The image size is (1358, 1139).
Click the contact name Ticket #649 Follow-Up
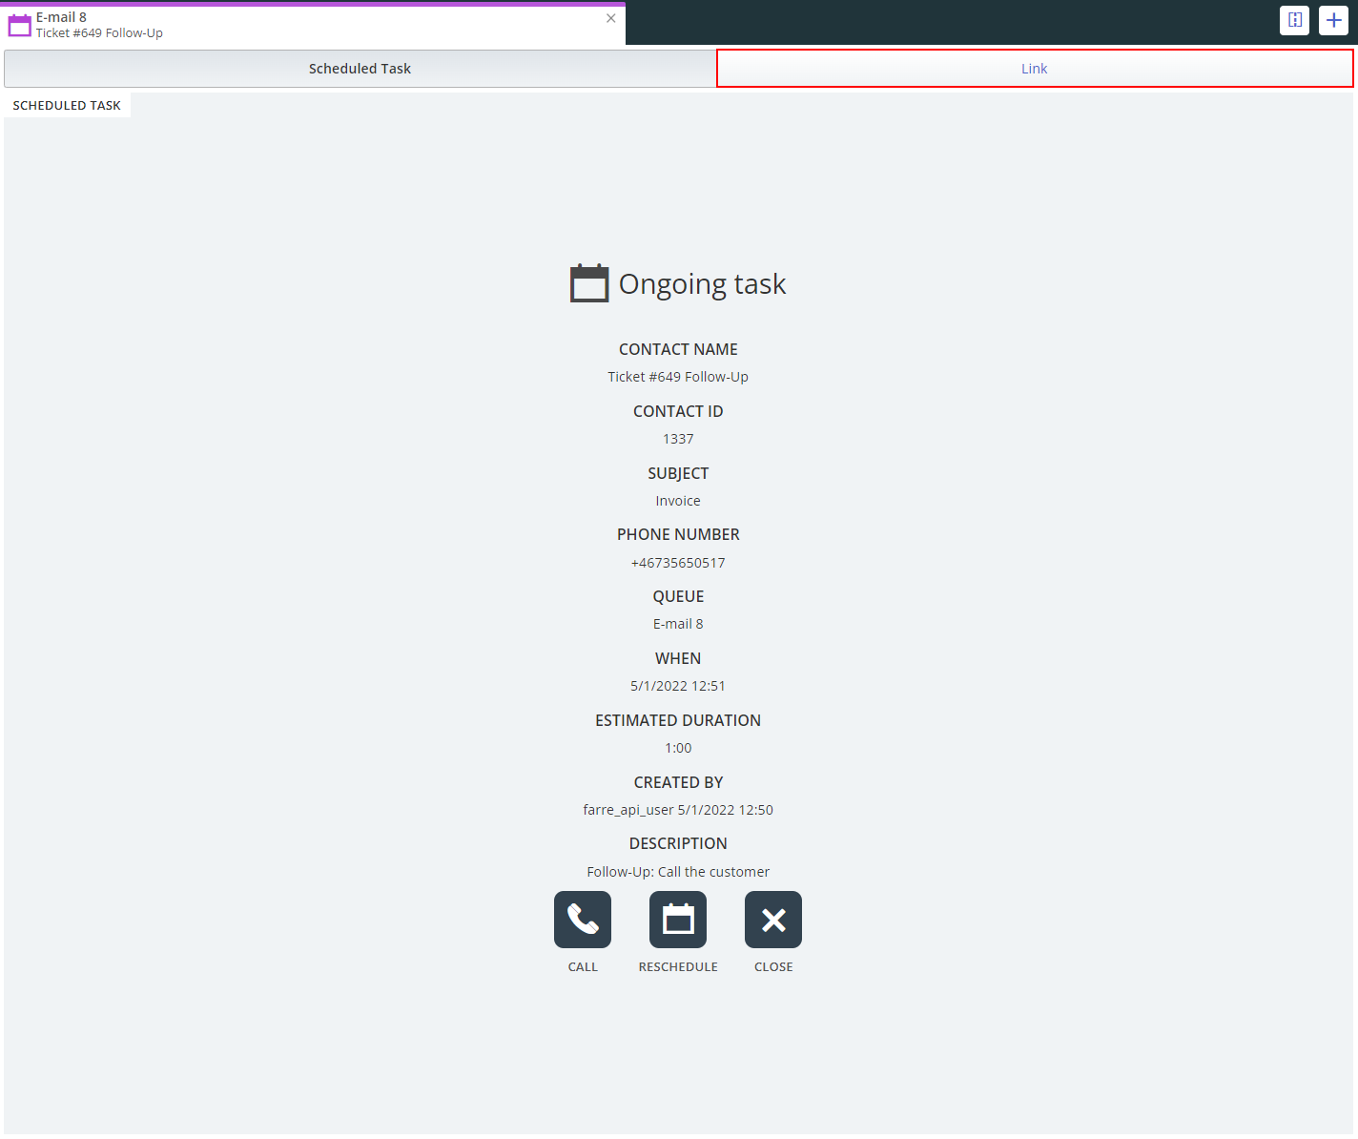[x=678, y=377]
